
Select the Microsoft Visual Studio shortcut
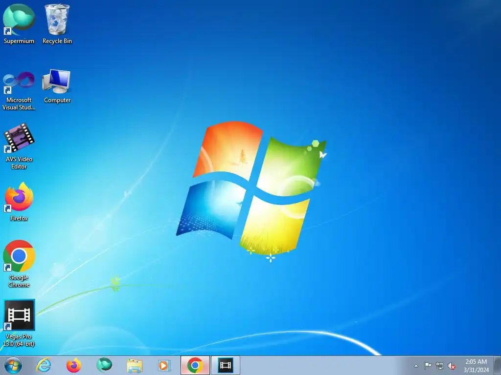pos(19,90)
